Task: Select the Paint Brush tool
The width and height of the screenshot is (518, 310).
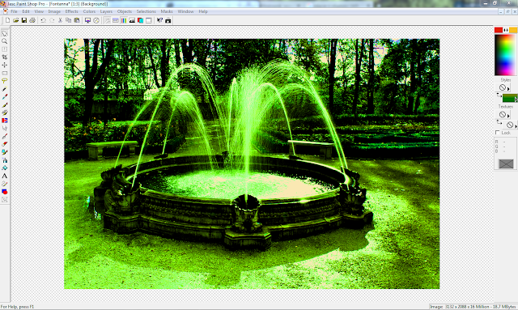Action: point(5,104)
